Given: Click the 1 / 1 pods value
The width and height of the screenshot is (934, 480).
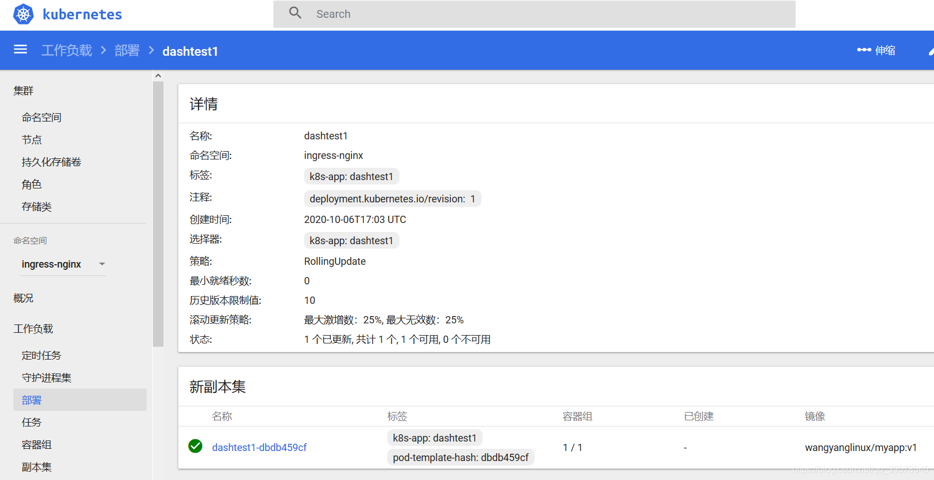Looking at the screenshot, I should 572,447.
